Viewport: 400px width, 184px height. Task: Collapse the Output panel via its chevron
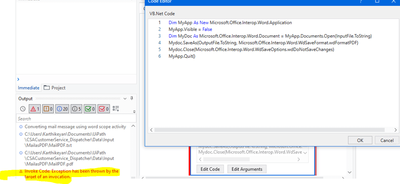[x=125, y=98]
